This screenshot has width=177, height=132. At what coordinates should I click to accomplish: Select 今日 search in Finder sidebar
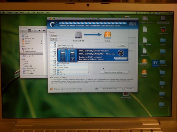click(25, 61)
